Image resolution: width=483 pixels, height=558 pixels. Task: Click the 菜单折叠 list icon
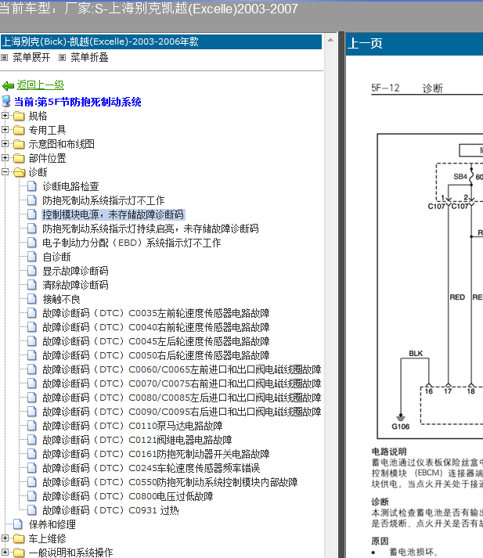tap(63, 57)
